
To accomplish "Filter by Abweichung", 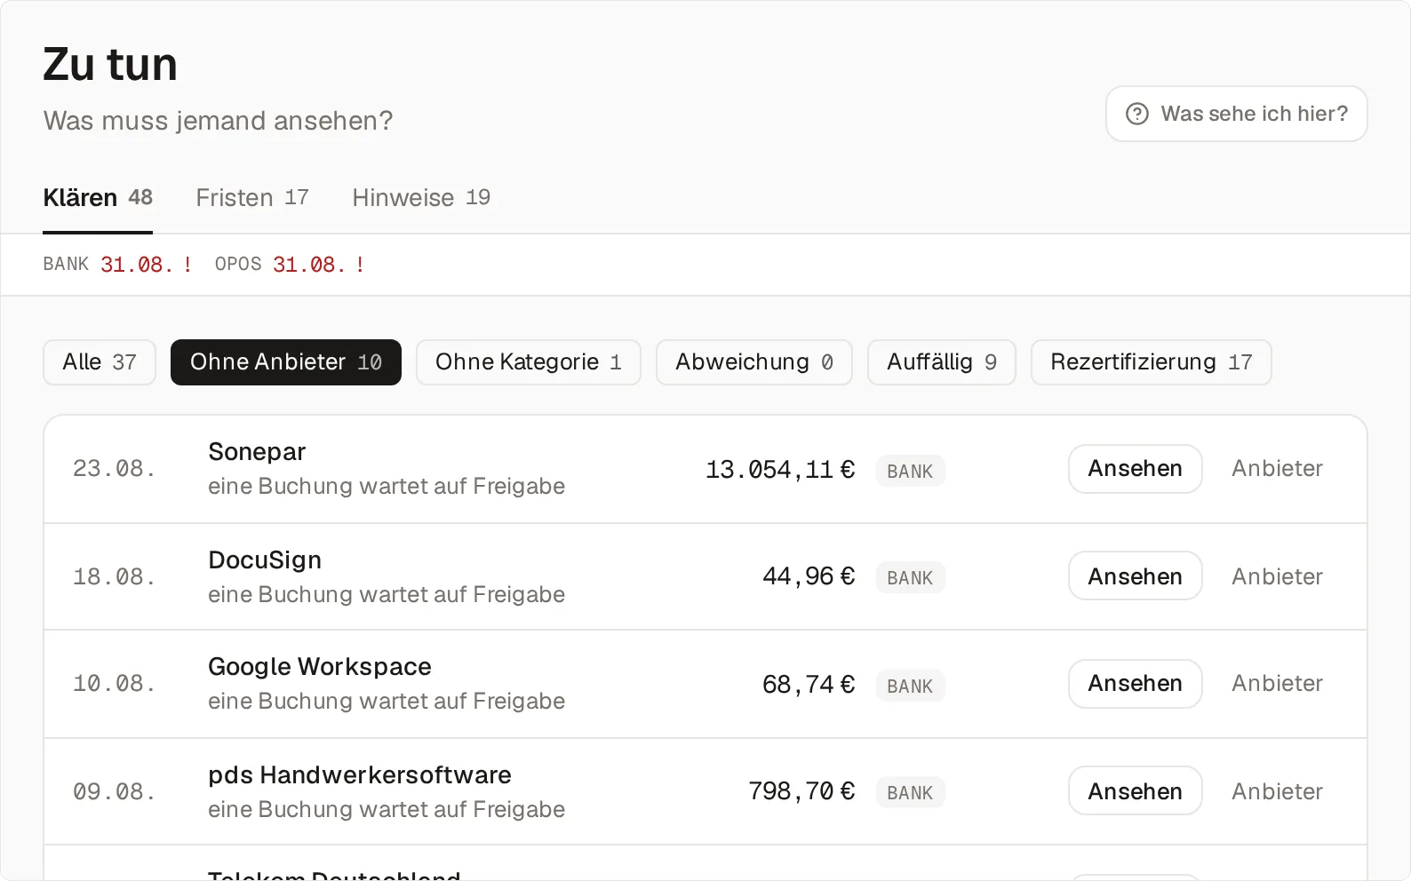I will [754, 362].
